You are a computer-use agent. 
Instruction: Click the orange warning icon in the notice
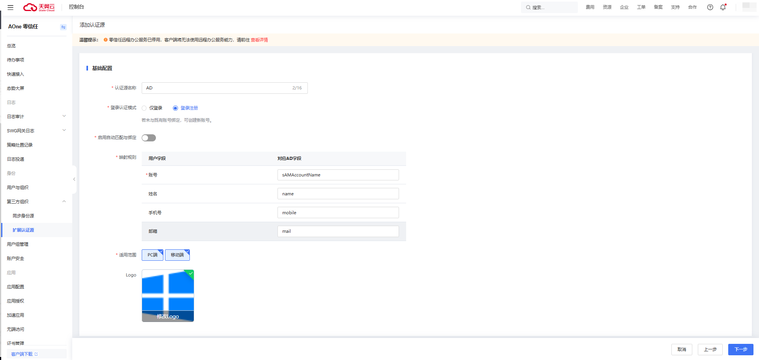pyautogui.click(x=105, y=40)
